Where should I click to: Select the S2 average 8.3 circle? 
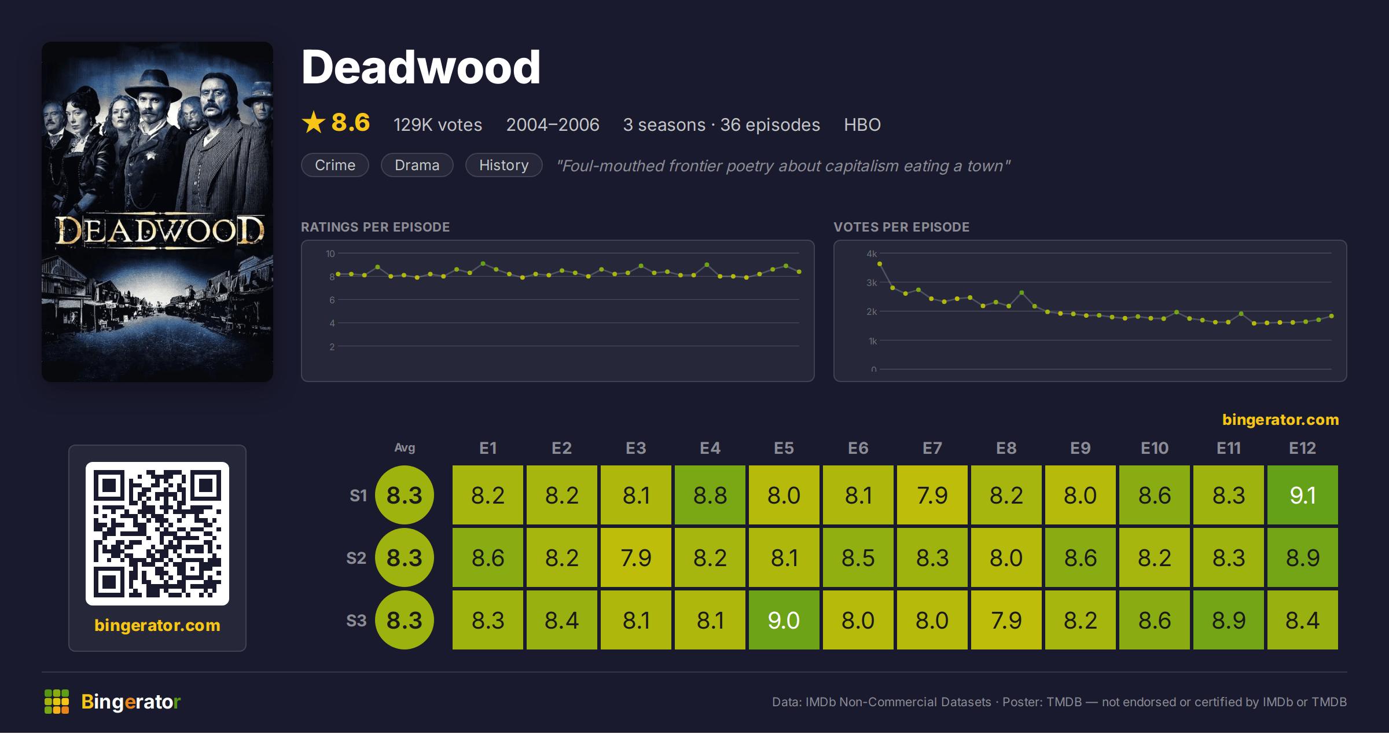[405, 558]
